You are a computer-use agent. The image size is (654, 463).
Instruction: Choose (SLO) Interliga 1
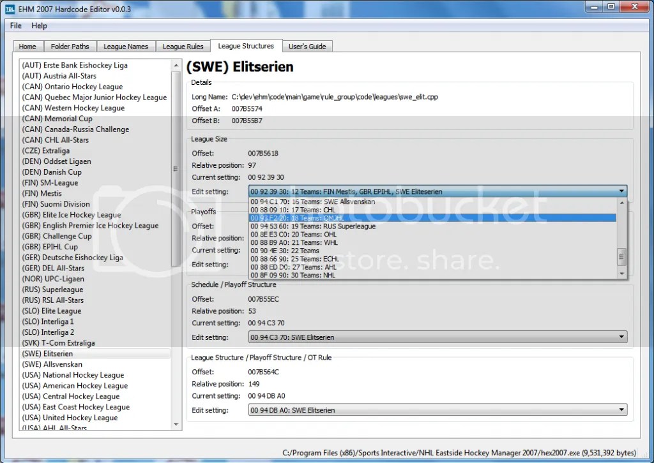pyautogui.click(x=96, y=322)
